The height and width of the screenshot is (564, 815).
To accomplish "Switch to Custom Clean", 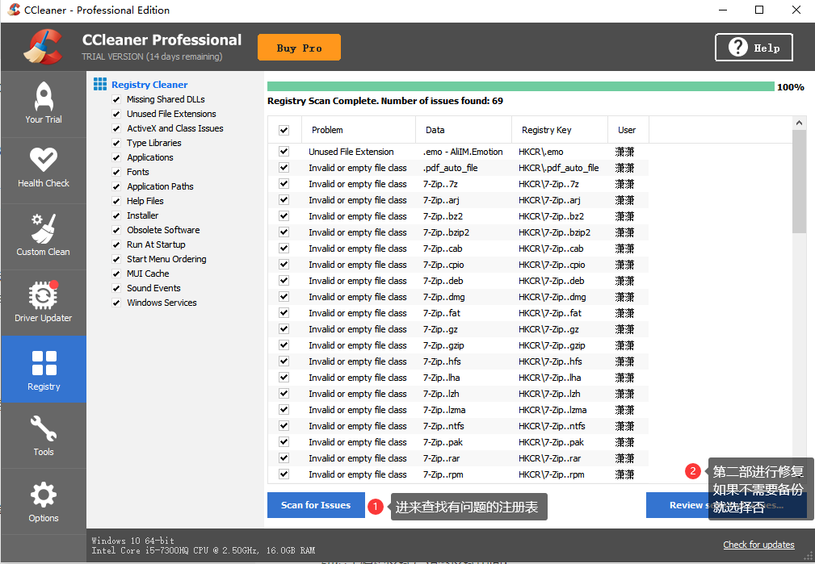I will (43, 236).
